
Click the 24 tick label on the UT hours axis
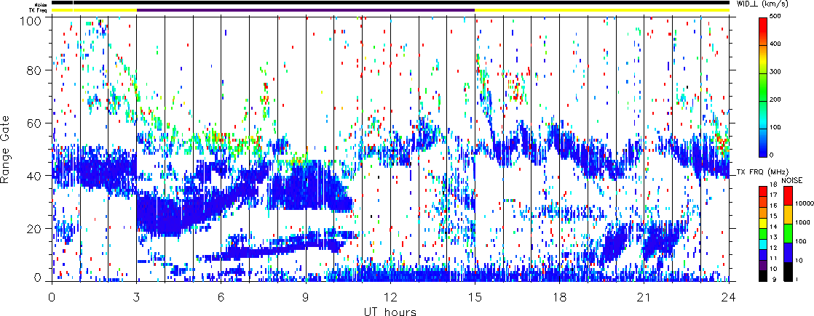pyautogui.click(x=728, y=296)
